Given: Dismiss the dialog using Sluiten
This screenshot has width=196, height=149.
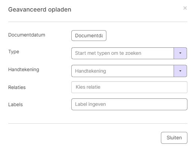Looking at the screenshot, I should [x=174, y=138].
